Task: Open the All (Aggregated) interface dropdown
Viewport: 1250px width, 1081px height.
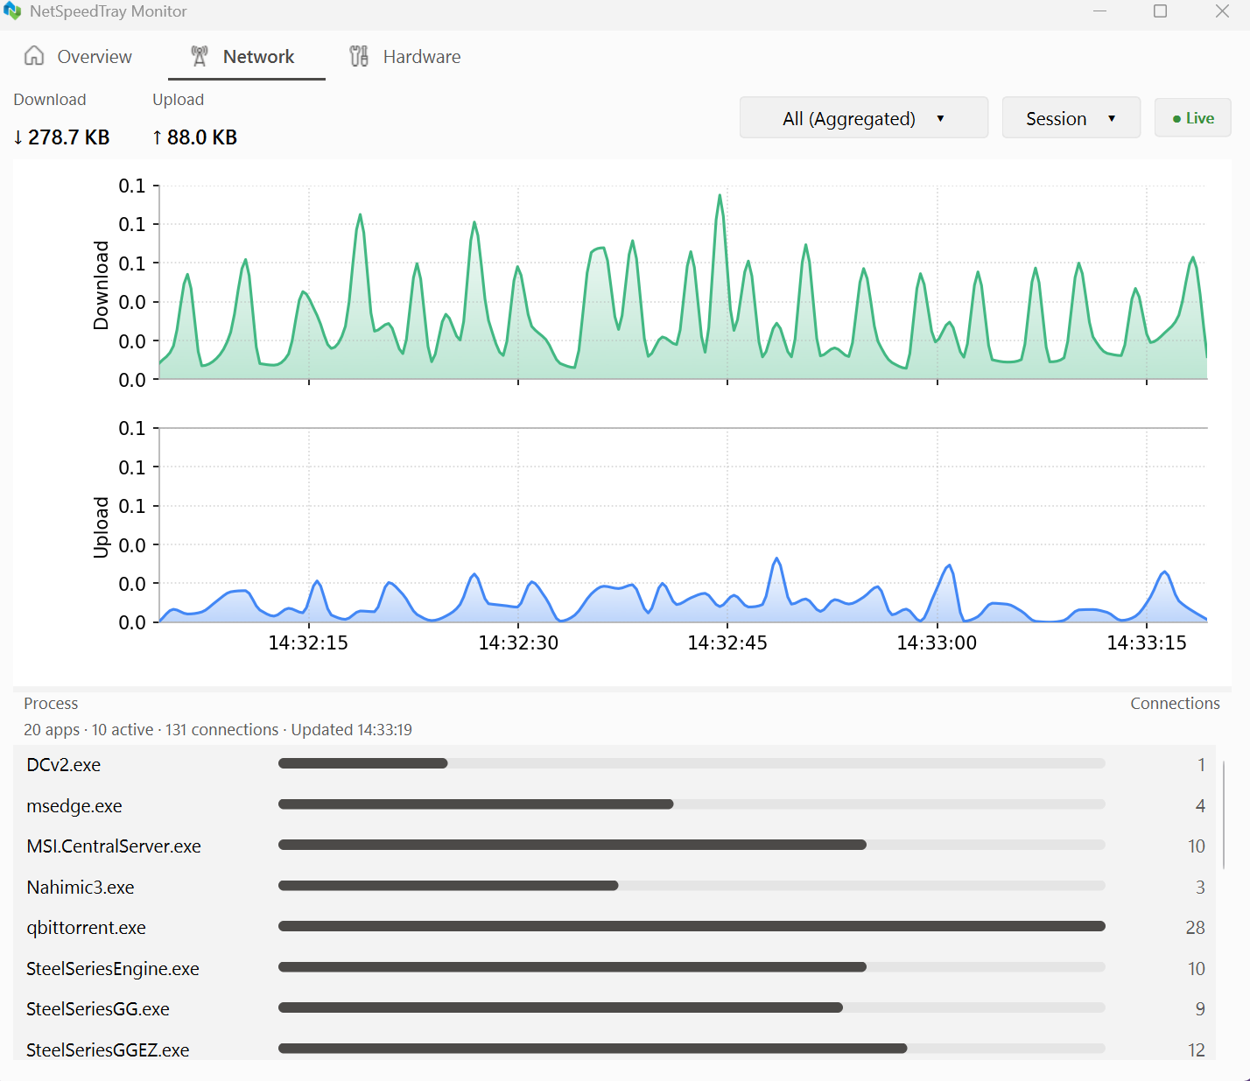Action: click(864, 118)
